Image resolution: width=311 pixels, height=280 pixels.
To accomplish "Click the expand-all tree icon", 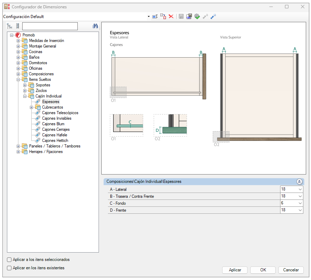I will click(x=9, y=26).
